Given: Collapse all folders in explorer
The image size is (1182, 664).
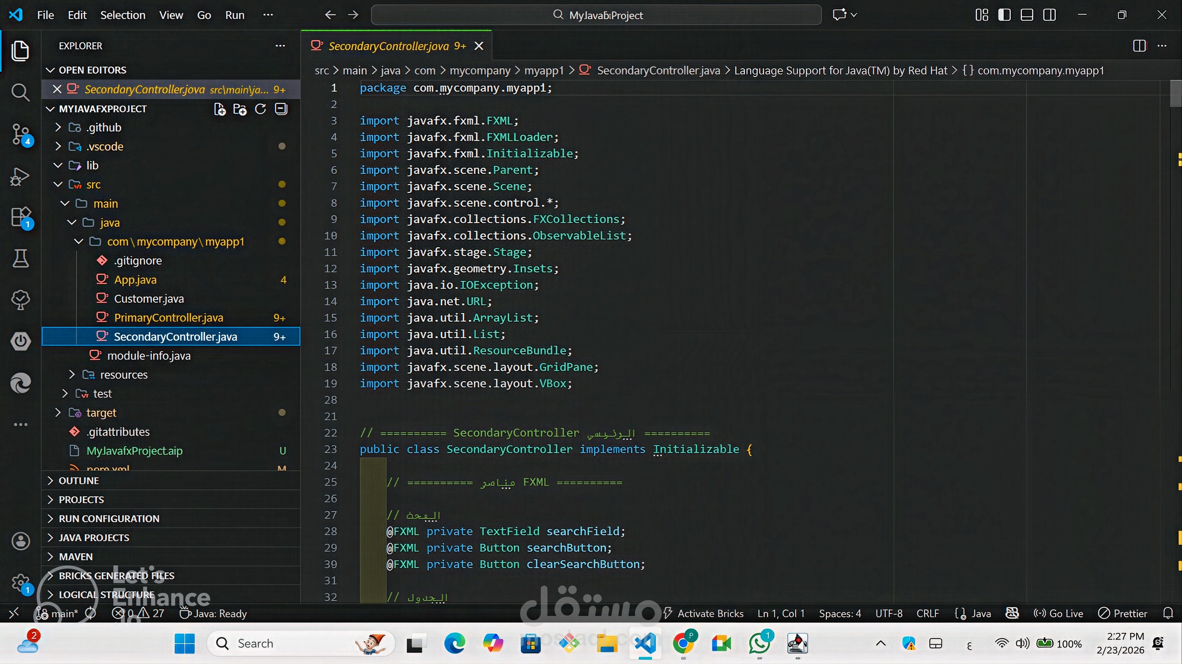Looking at the screenshot, I should coord(281,109).
